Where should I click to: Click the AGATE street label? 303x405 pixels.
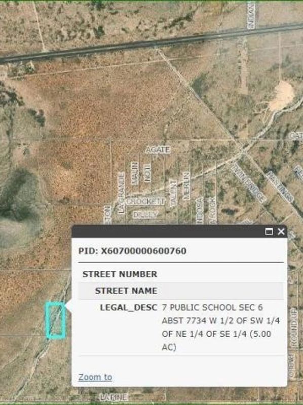pyautogui.click(x=158, y=150)
